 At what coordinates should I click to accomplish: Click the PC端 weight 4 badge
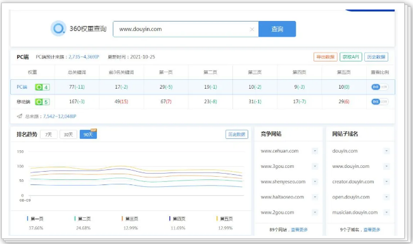[x=42, y=87]
